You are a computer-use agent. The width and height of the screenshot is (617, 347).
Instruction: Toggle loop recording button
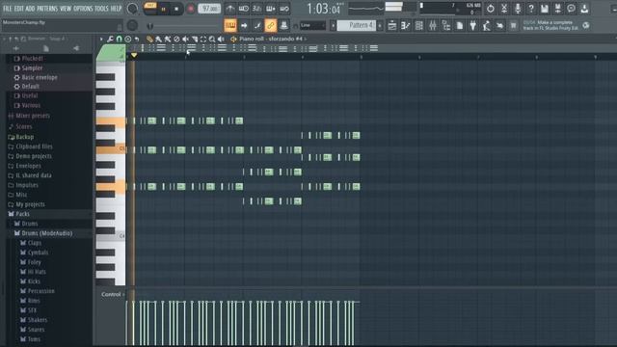pyautogui.click(x=284, y=9)
